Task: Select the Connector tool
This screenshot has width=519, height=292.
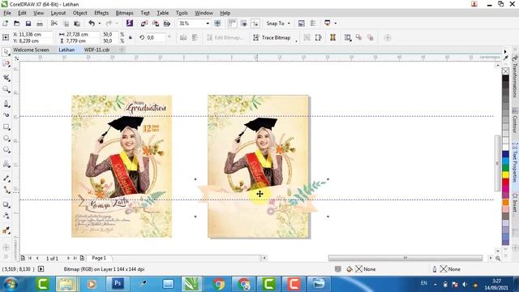Action: 6,190
